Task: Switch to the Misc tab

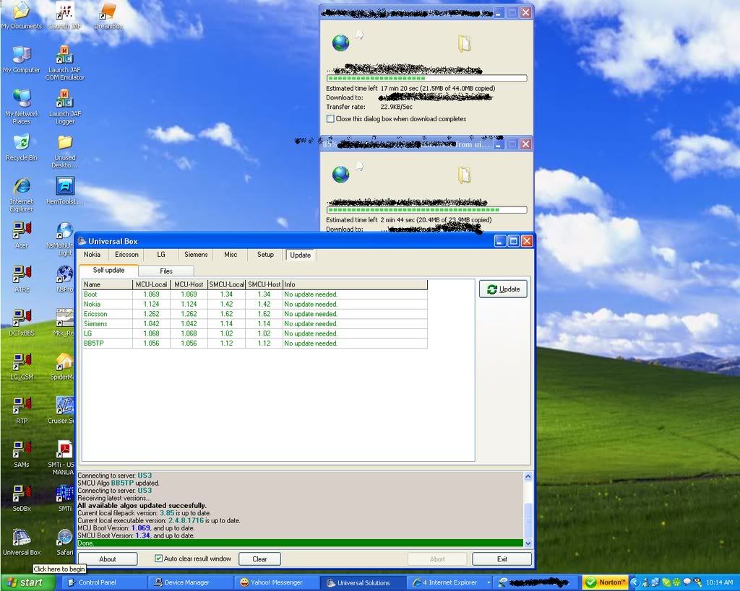Action: pyautogui.click(x=231, y=255)
